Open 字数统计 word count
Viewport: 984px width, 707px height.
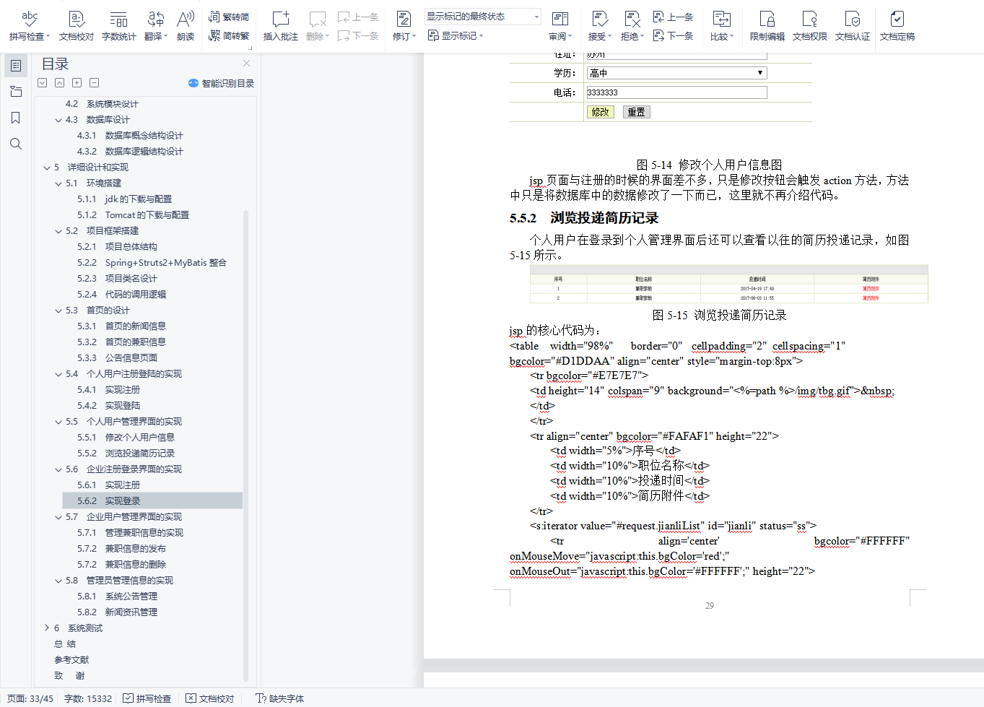coord(118,25)
